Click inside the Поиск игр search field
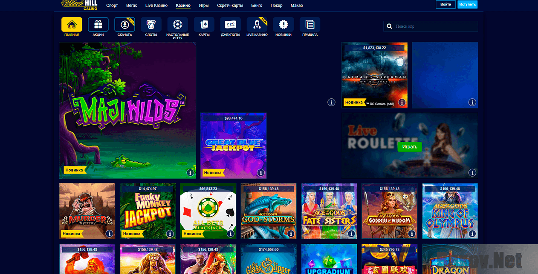Viewport: 538px width, 274px height. [431, 26]
